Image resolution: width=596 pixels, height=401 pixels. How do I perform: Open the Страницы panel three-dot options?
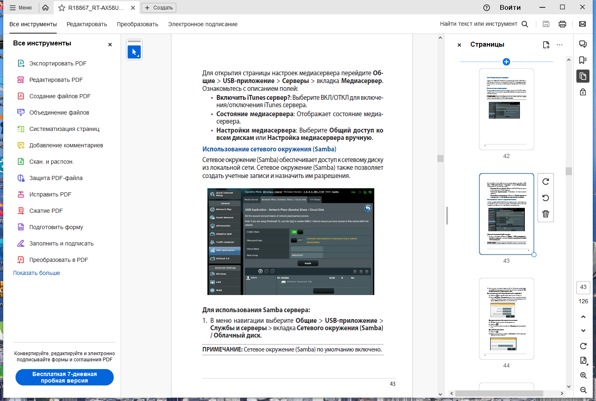(560, 45)
